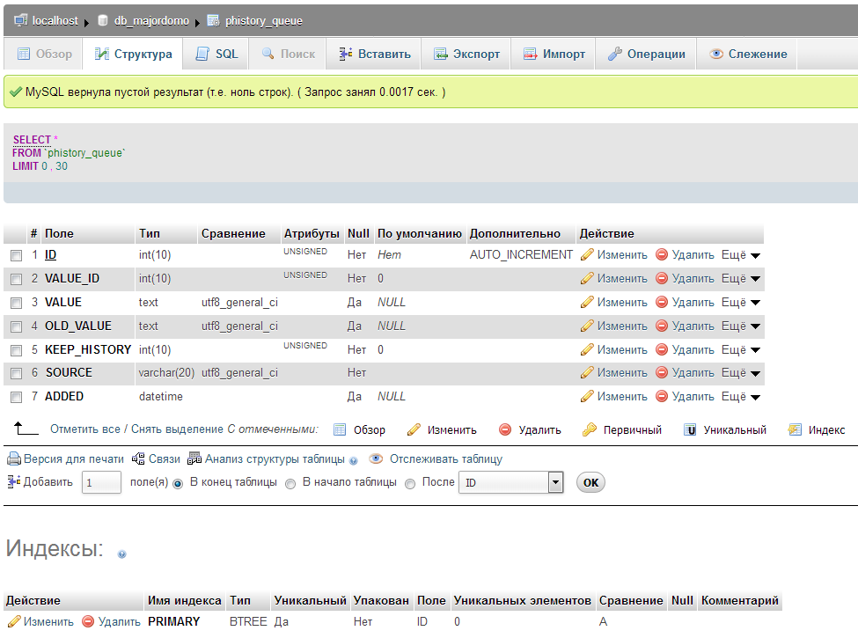Open the 'После' column dropdown
Image resolution: width=858 pixels, height=638 pixels.
554,483
